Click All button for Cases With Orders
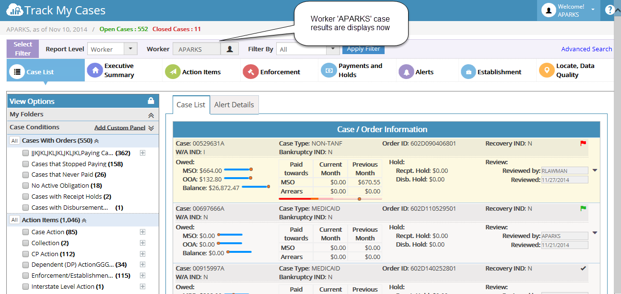 pos(14,141)
